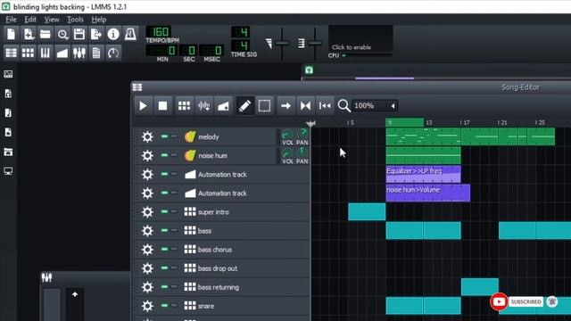Toggle the metronome icon
This screenshot has height=321, width=571.
click(x=130, y=34)
